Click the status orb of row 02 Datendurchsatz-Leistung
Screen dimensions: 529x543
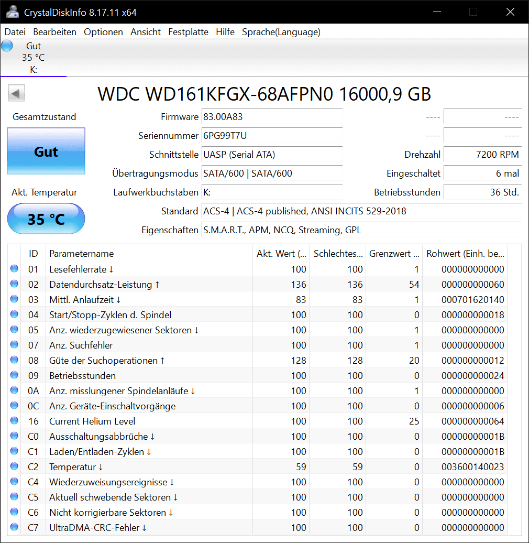tap(14, 284)
